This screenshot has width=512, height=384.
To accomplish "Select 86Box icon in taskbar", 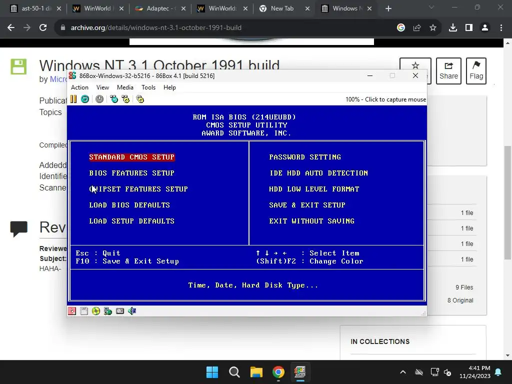I will [300, 372].
